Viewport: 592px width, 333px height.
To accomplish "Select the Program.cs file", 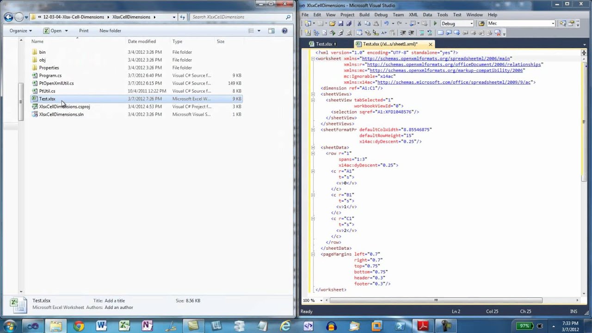I will tap(50, 75).
